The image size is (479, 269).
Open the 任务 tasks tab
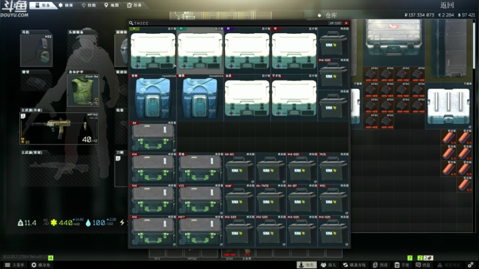(134, 5)
